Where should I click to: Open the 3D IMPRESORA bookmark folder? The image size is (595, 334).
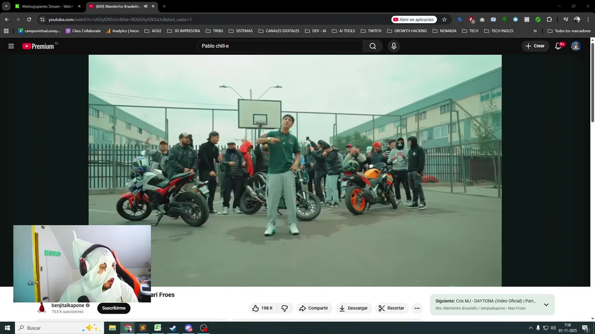[183, 31]
